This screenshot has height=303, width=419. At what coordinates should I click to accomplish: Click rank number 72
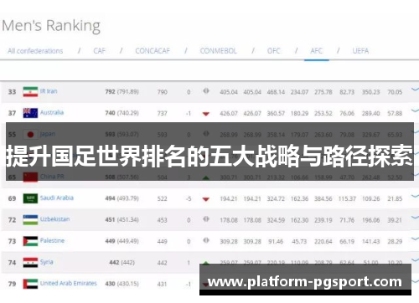click(x=12, y=220)
